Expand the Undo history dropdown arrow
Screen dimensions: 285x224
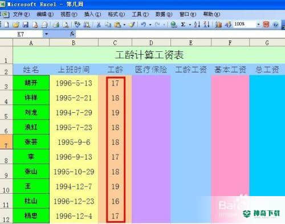(x=150, y=25)
